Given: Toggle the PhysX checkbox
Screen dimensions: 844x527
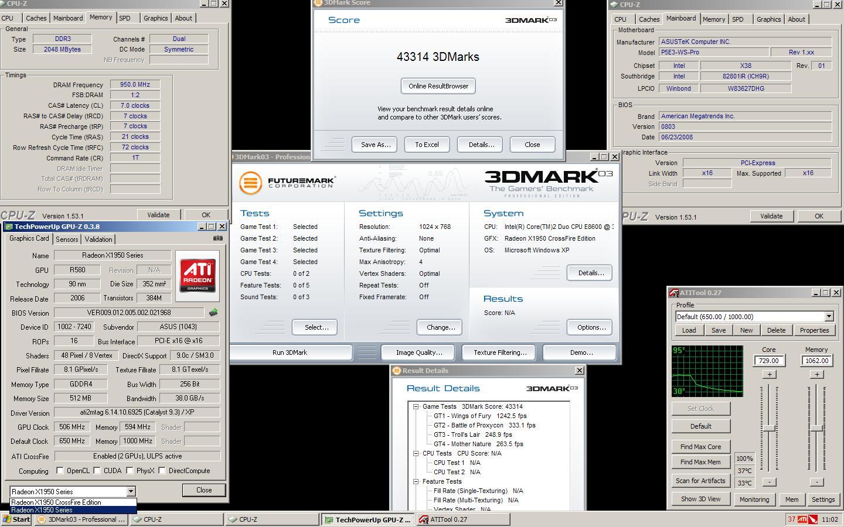Looking at the screenshot, I should [x=130, y=471].
